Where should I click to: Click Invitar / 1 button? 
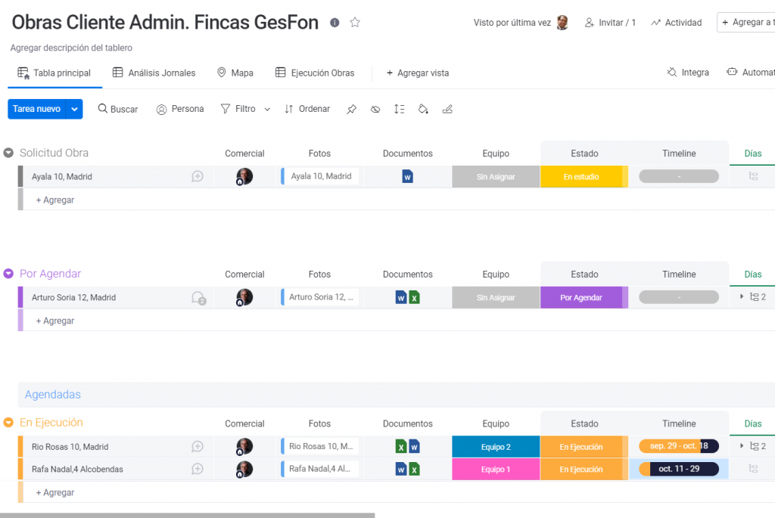tap(610, 23)
